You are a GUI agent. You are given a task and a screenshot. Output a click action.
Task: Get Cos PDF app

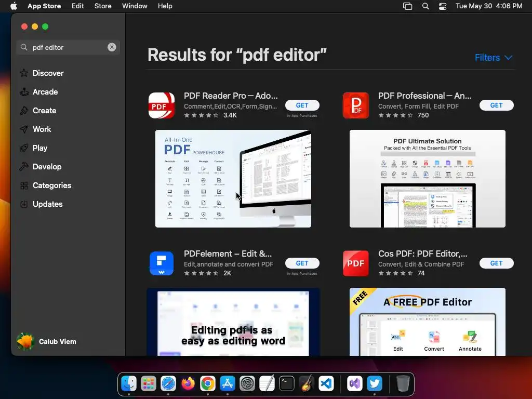coord(496,263)
